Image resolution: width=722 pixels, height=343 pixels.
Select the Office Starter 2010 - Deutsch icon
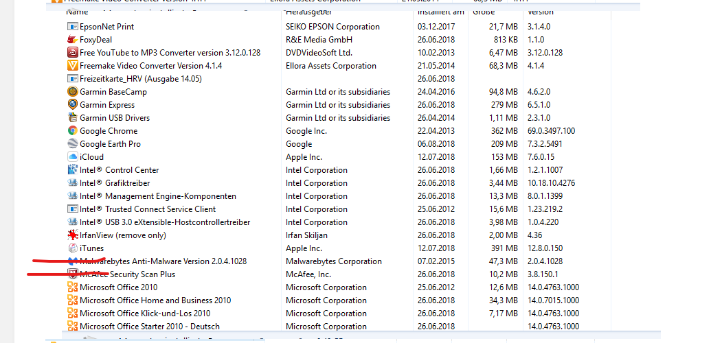pyautogui.click(x=72, y=327)
